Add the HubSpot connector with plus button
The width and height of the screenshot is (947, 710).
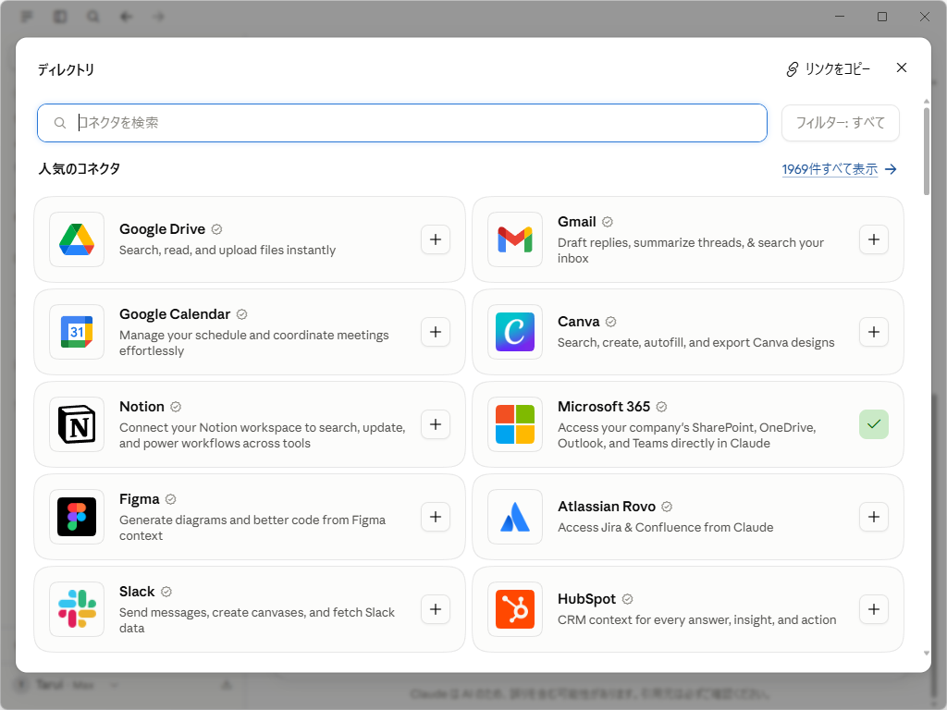[x=874, y=608]
